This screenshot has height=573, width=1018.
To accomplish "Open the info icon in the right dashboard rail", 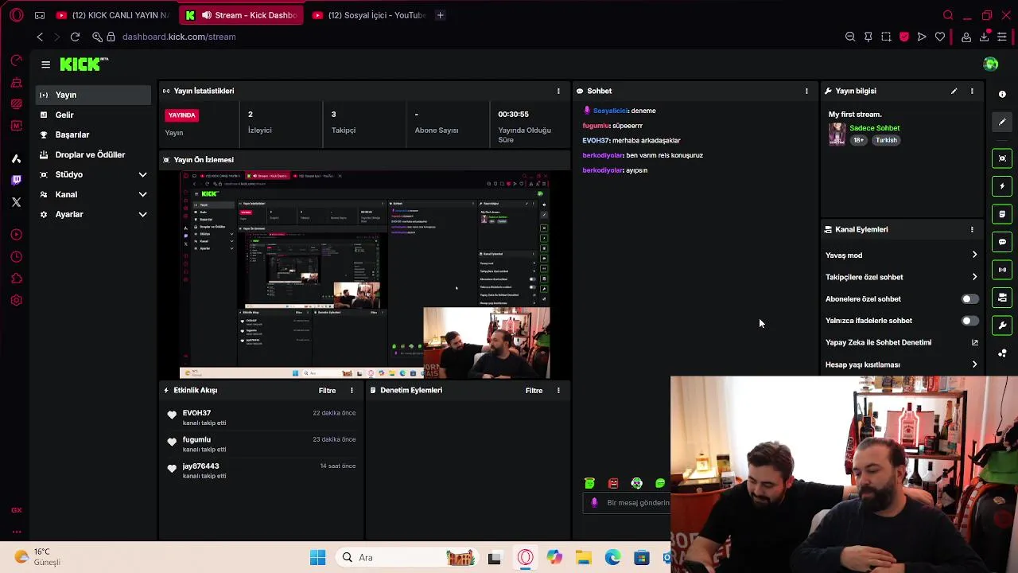I will pos(1002,94).
